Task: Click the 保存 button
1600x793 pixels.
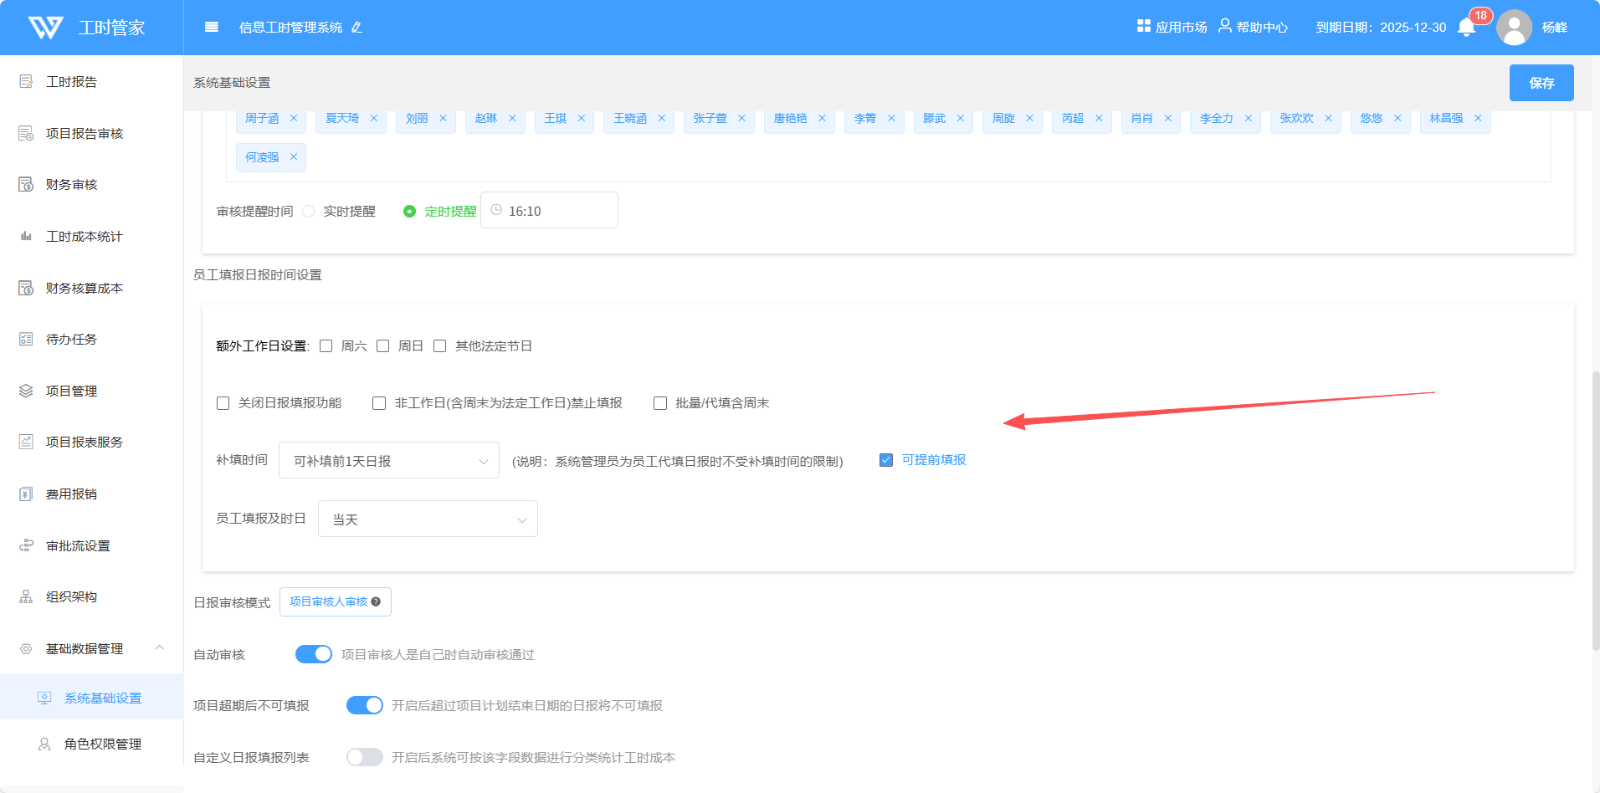Action: click(x=1541, y=83)
